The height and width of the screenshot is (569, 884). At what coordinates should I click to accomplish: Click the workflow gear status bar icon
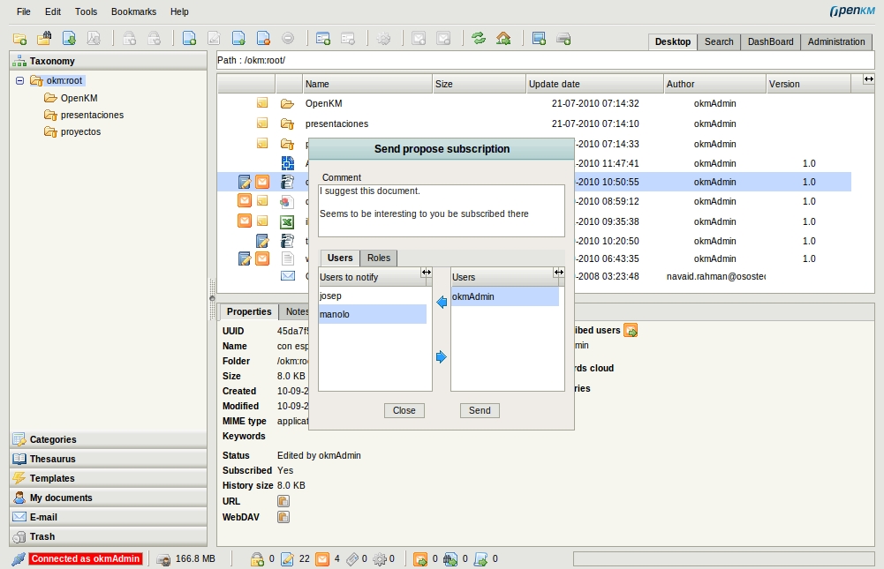tap(380, 559)
